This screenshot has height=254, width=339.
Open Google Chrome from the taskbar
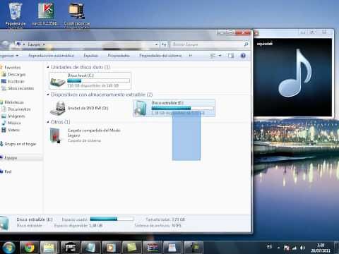(29, 248)
